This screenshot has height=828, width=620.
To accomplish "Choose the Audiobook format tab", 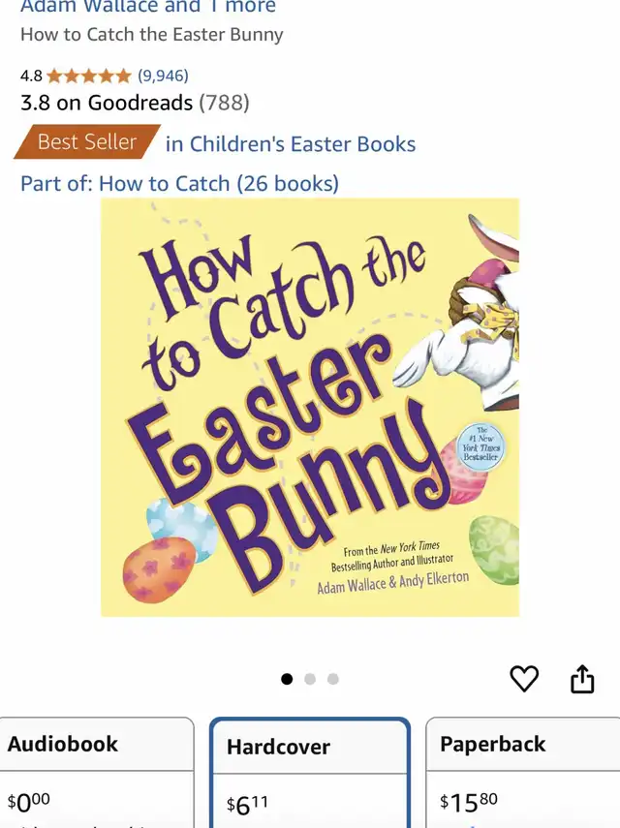I will (x=97, y=773).
